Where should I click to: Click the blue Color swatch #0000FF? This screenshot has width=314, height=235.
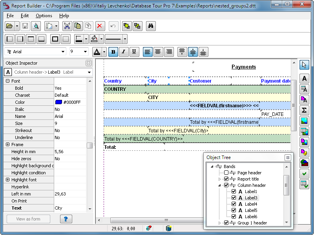(x=58, y=102)
